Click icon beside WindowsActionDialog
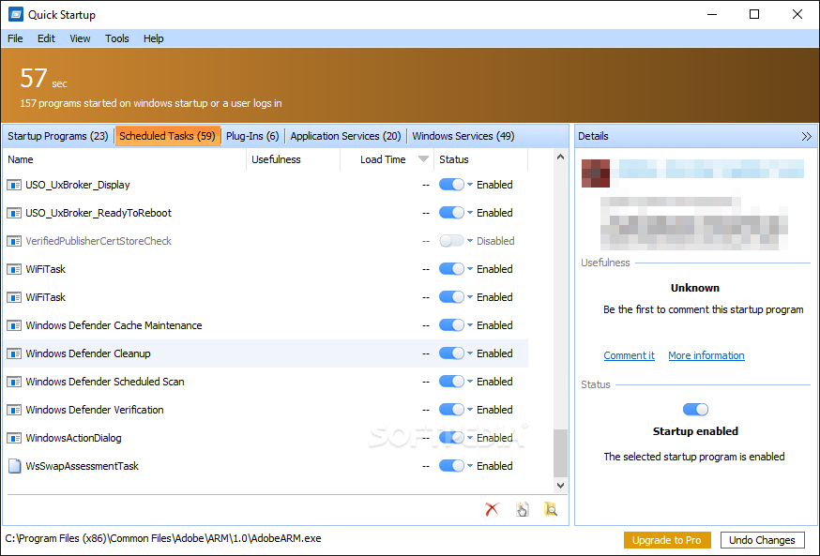Screen dimensions: 820x556 coord(14,438)
